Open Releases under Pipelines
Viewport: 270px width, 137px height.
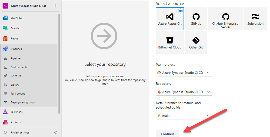coord(16,76)
